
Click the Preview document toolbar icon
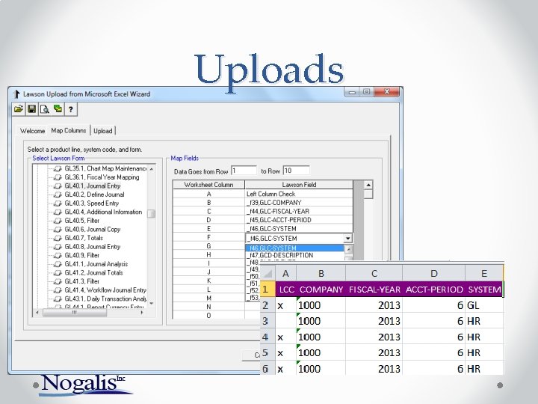45,109
